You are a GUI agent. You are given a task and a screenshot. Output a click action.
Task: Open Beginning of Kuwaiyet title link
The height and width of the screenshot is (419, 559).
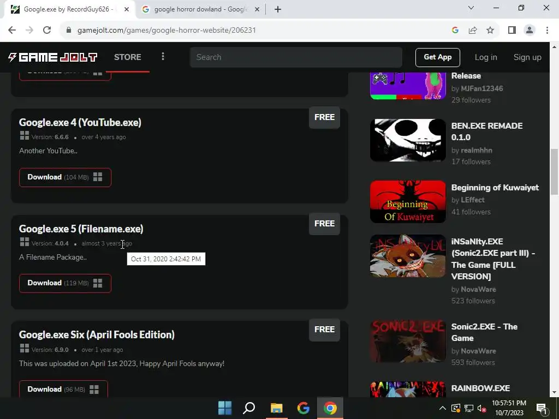[x=495, y=188]
